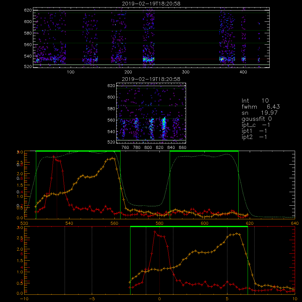Select the 'fwhm 6.43' readout
Screen dimensions: 302x302
(261, 107)
